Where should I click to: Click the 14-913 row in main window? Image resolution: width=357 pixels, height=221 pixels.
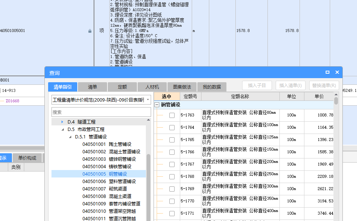point(9,90)
